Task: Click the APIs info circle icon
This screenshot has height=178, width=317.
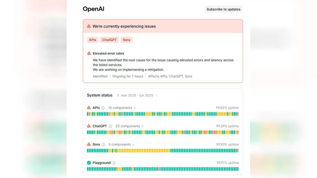Action: [103, 108]
